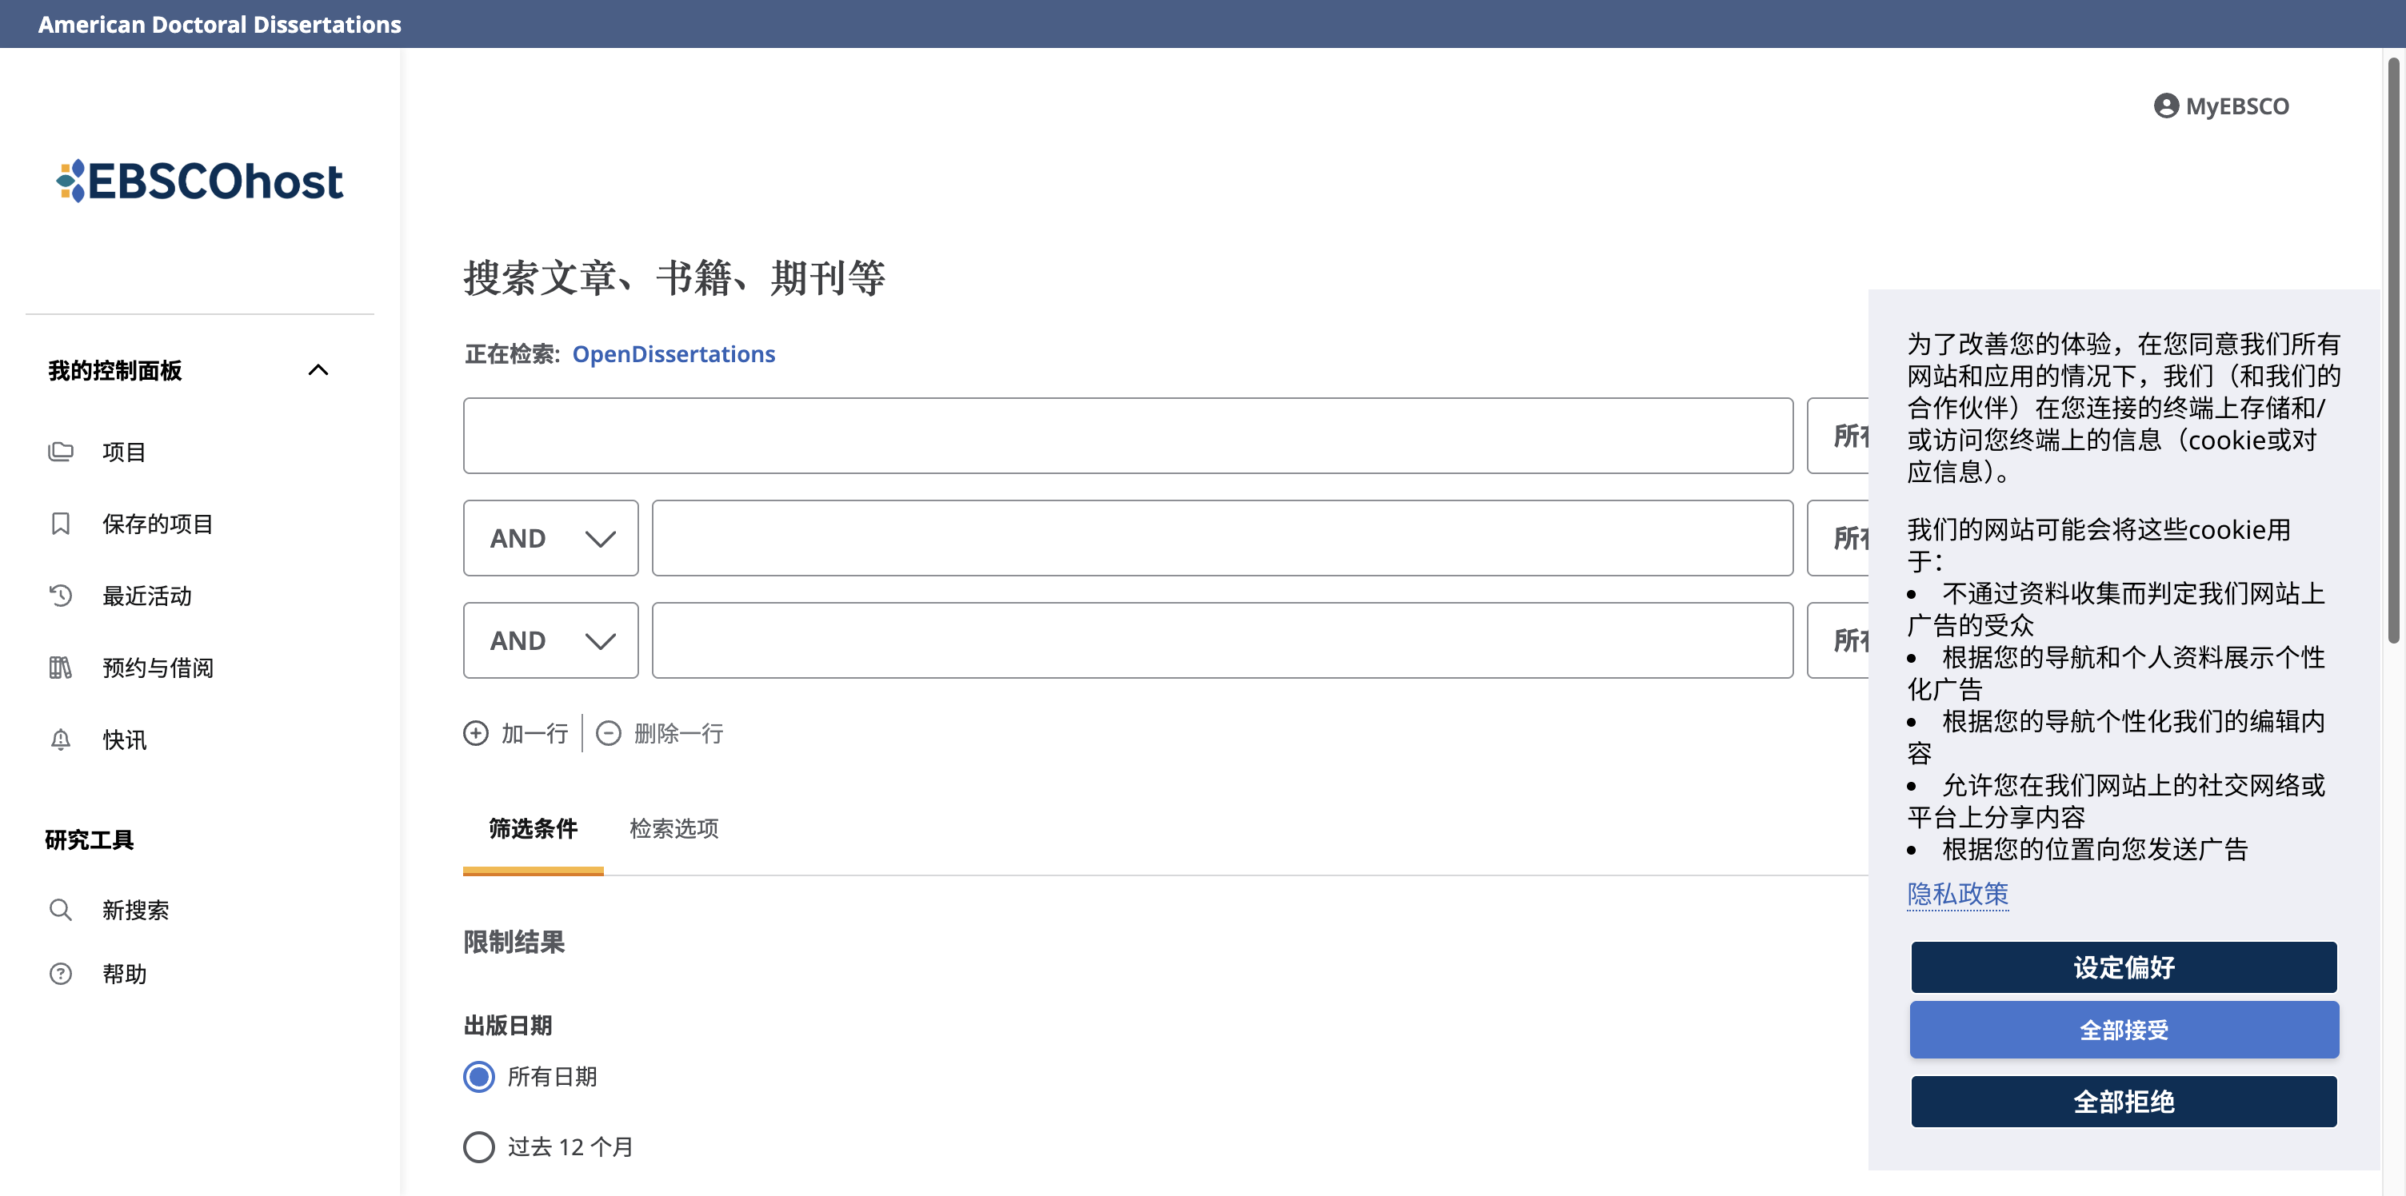Click the 搜索文章、书籍、期刊等 heading
2406x1196 pixels.
pos(674,278)
